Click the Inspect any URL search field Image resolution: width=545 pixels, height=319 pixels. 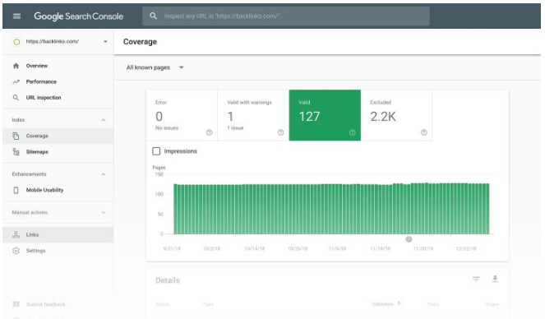pyautogui.click(x=286, y=16)
